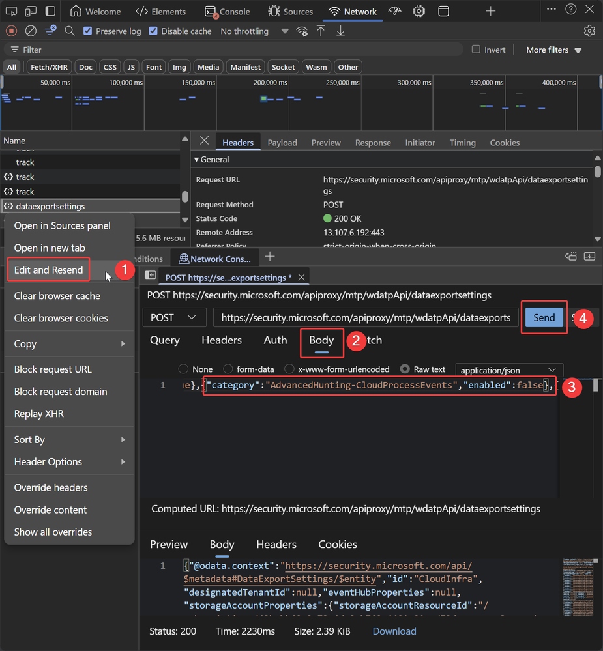Open Network settings gear icon
Viewport: 603px width, 651px height.
589,31
